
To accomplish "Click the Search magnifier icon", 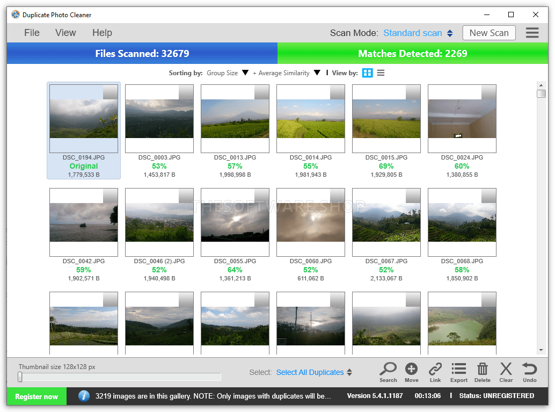I will tap(388, 369).
